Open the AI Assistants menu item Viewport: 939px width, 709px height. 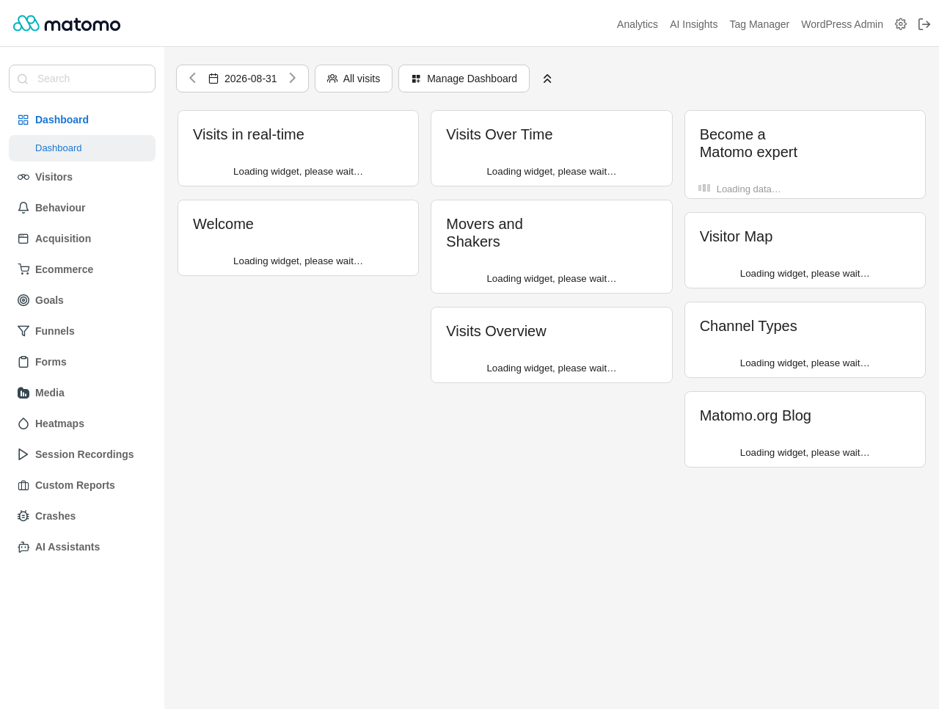tap(82, 547)
